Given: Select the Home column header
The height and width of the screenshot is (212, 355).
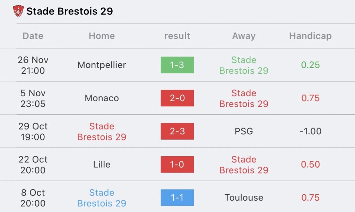Looking at the screenshot, I should 102,36.
